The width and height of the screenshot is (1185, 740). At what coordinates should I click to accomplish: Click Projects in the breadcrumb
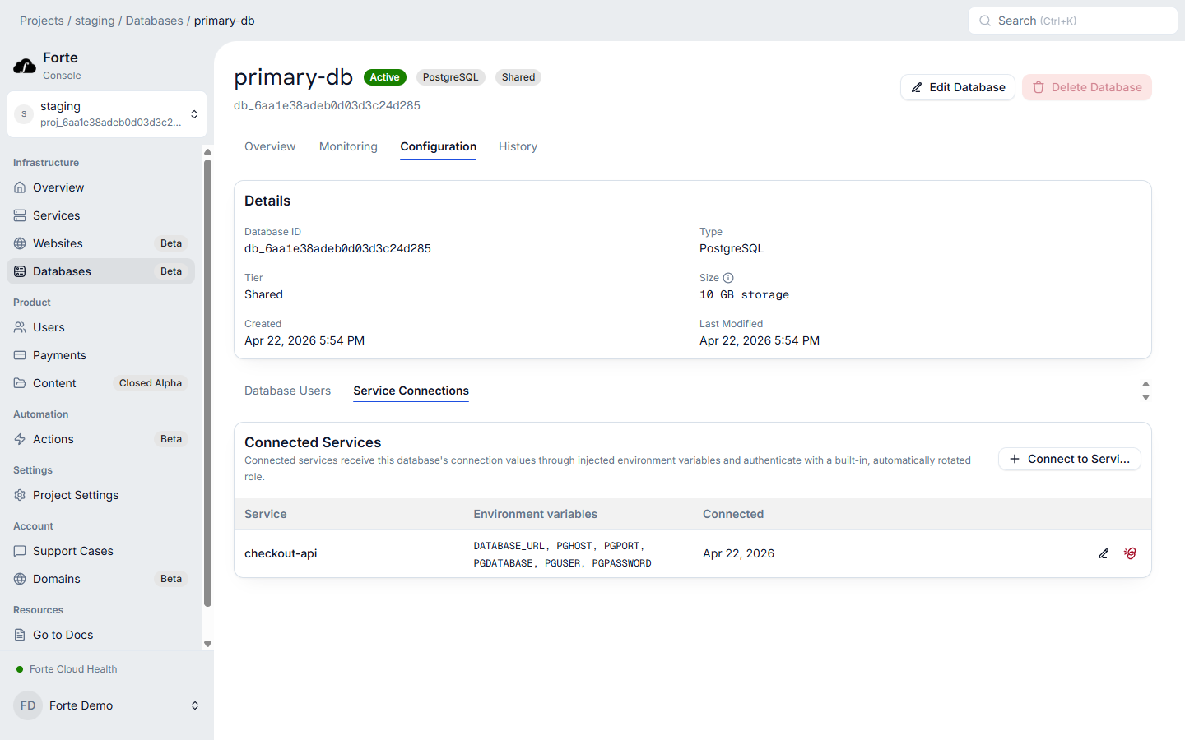pos(42,21)
